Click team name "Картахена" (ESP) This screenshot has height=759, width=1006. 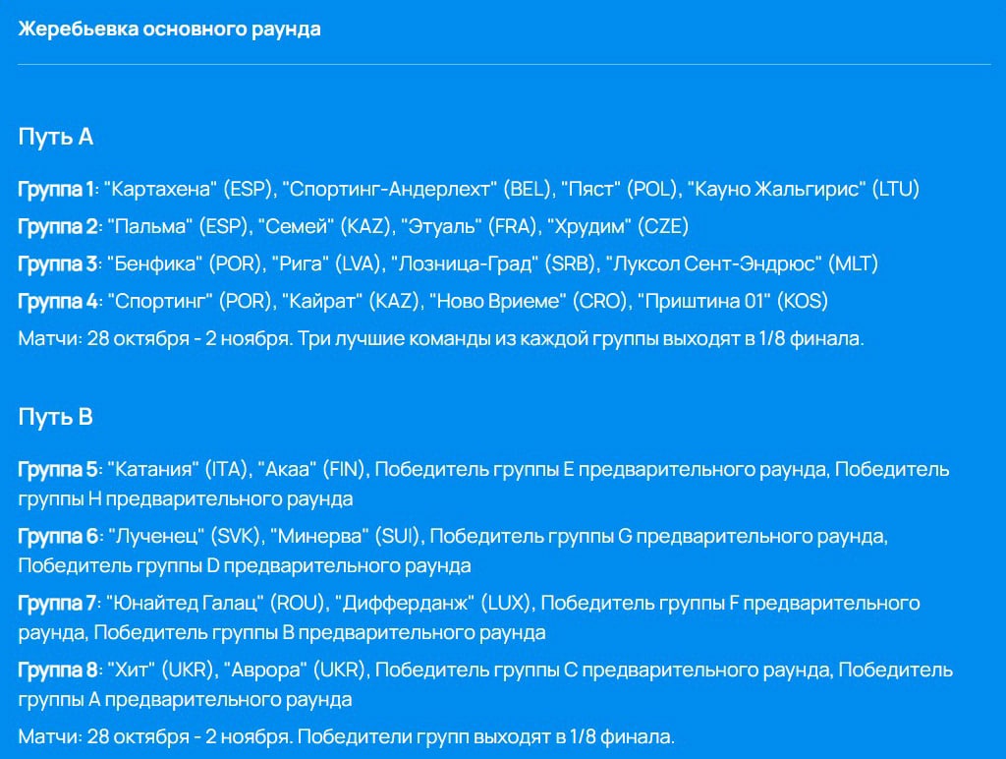[160, 189]
